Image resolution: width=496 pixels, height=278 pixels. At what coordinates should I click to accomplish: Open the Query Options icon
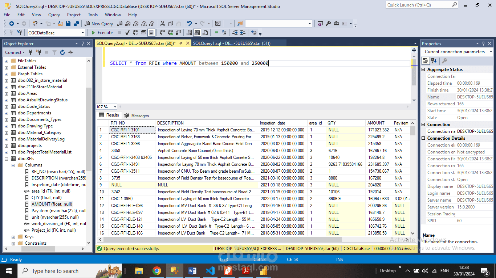(143, 33)
